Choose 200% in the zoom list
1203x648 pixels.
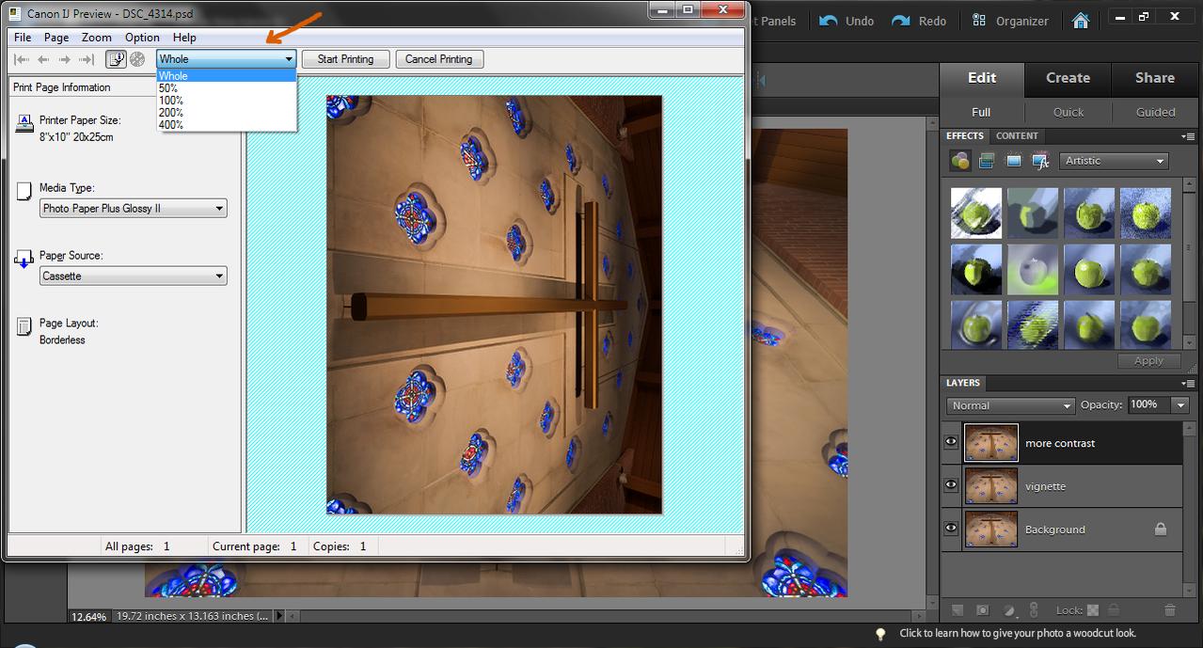pos(171,113)
